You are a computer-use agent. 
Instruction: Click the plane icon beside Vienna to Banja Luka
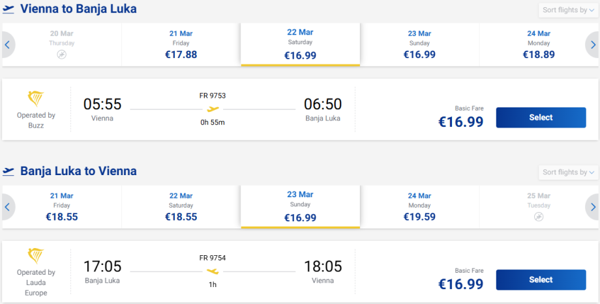coord(8,10)
